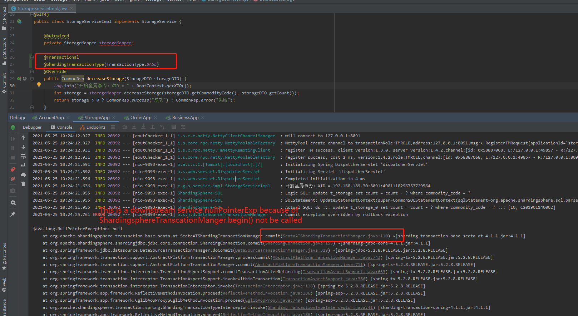Screen dimensions: 578x316
Task: Click implements-method gutter icon line 29
Action: 19,79
